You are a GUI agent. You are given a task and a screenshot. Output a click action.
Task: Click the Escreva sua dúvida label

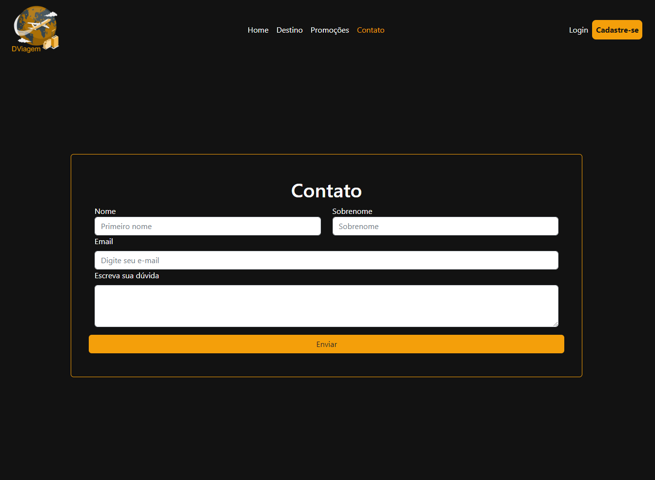coord(127,275)
